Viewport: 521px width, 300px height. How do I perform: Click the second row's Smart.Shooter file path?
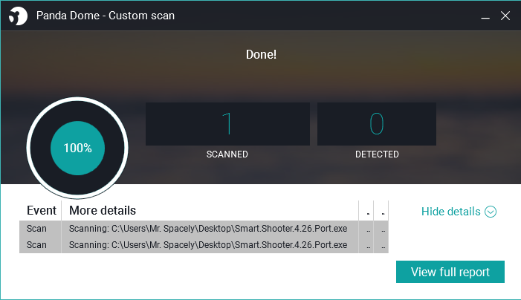229,245
